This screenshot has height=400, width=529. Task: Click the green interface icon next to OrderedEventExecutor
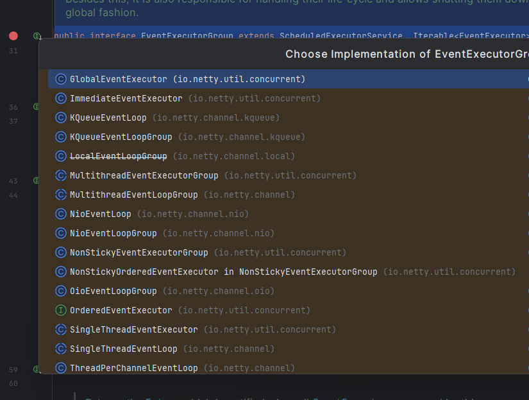61,310
